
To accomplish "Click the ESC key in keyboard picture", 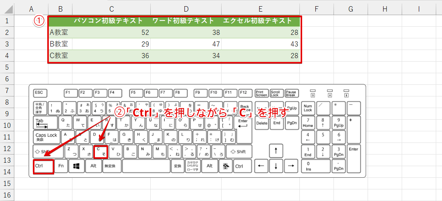I will pyautogui.click(x=39, y=93).
